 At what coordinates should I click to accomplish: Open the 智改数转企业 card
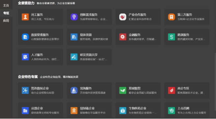[x=41, y=91]
